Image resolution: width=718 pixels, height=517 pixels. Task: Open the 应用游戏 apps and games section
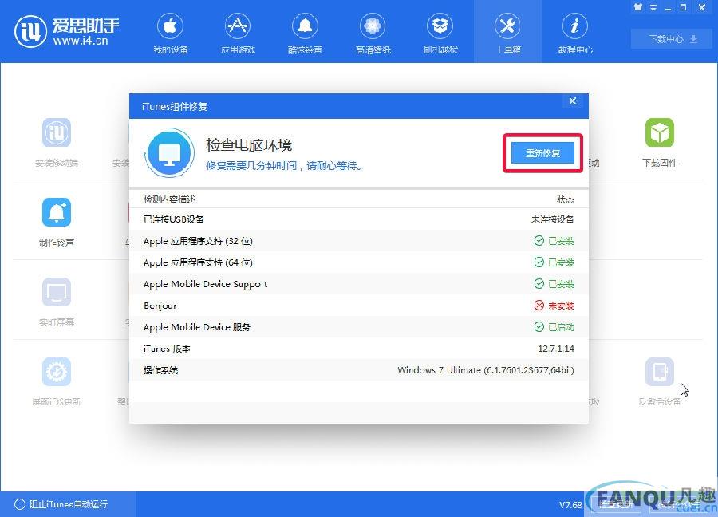click(238, 34)
